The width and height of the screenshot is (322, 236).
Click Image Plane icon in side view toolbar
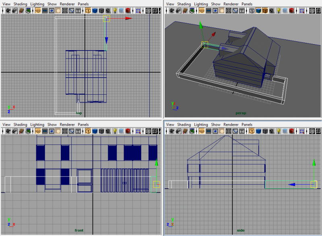(x=192, y=131)
